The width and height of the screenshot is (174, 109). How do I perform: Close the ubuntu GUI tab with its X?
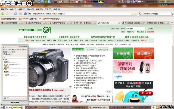(22, 23)
